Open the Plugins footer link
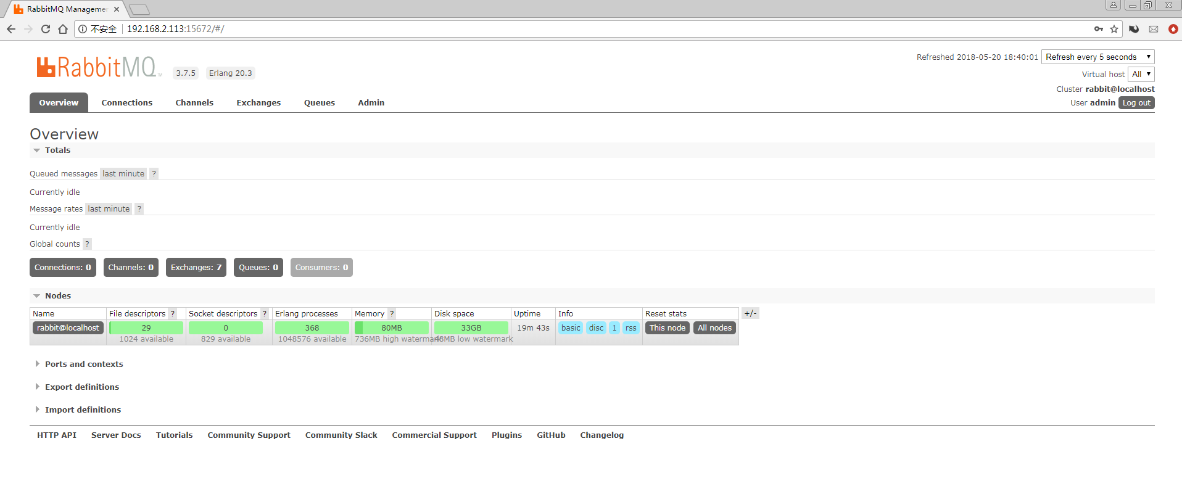The height and width of the screenshot is (494, 1182). tap(506, 435)
